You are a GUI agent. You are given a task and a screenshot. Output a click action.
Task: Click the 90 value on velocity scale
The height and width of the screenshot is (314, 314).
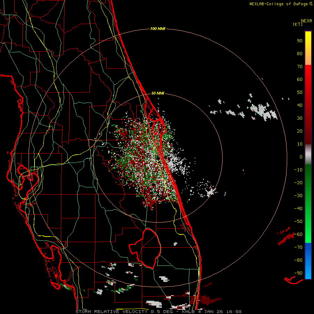(300, 41)
